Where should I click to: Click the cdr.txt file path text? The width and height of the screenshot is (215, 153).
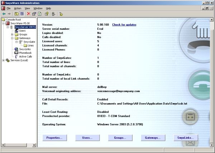[142, 104]
